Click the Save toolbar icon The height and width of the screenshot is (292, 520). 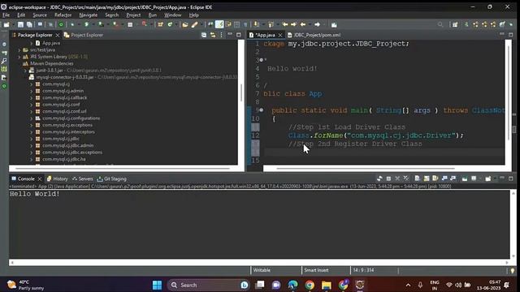click(x=20, y=24)
